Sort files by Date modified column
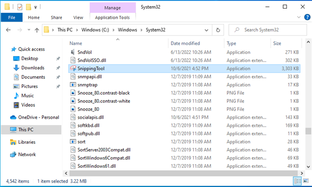Screen dimensions: 312x187 coord(185,43)
